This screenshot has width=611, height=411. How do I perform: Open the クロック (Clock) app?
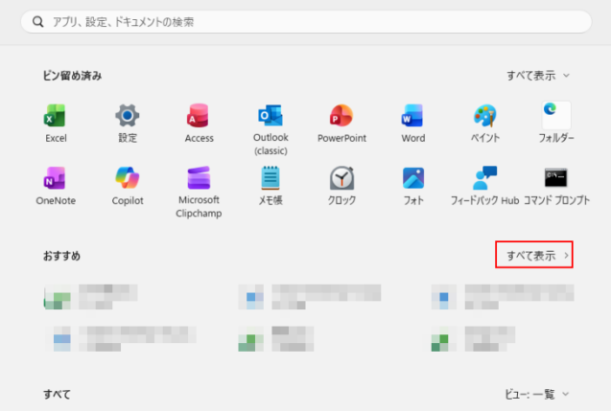[x=341, y=186]
